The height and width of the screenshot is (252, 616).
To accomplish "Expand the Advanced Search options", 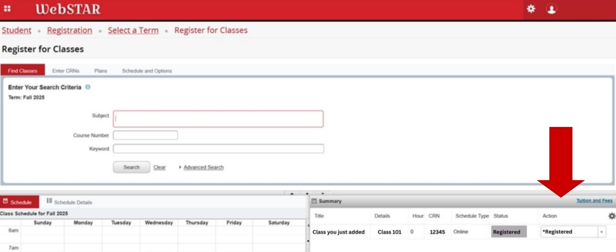I will point(203,167).
